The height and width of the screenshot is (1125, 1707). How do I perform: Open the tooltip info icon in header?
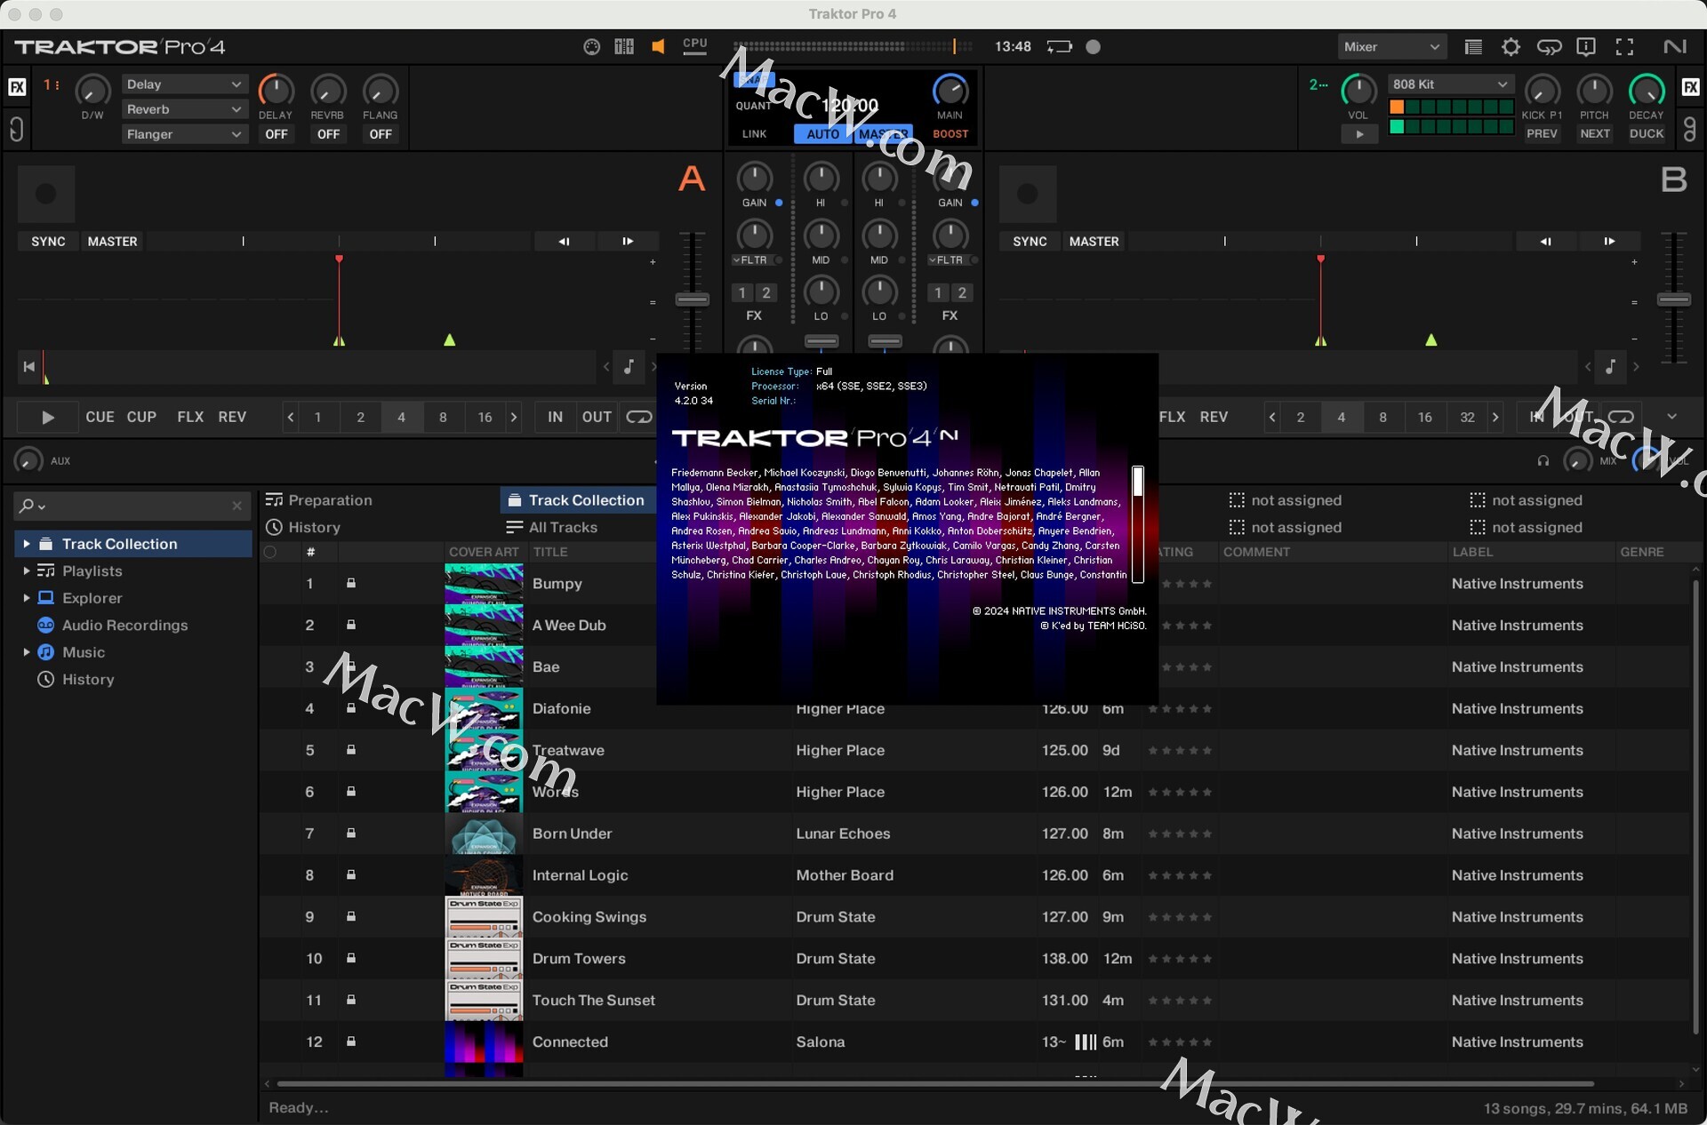tap(1586, 47)
